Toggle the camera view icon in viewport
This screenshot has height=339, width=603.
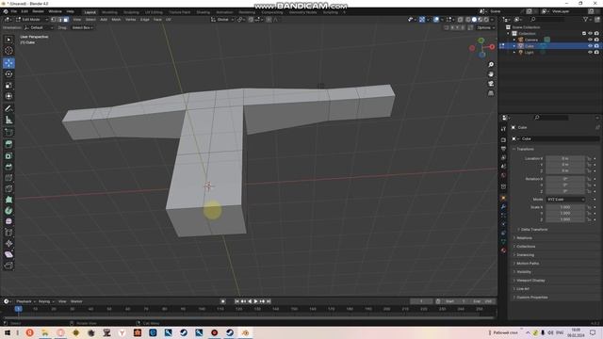coord(491,84)
